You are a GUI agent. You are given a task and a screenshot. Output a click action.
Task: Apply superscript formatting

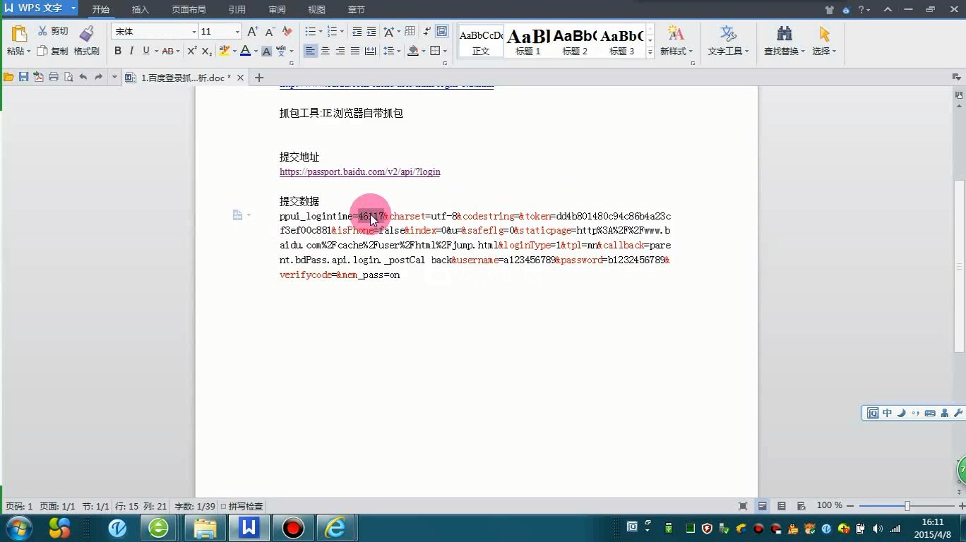click(191, 51)
